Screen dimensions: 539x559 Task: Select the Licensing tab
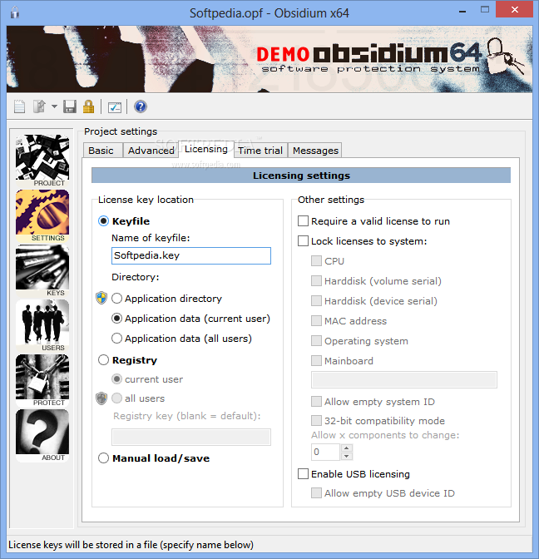click(x=206, y=149)
